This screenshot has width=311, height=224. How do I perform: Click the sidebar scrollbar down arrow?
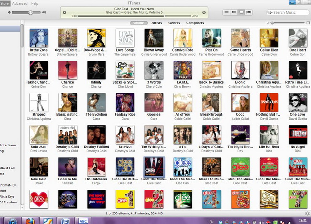coord(22,208)
